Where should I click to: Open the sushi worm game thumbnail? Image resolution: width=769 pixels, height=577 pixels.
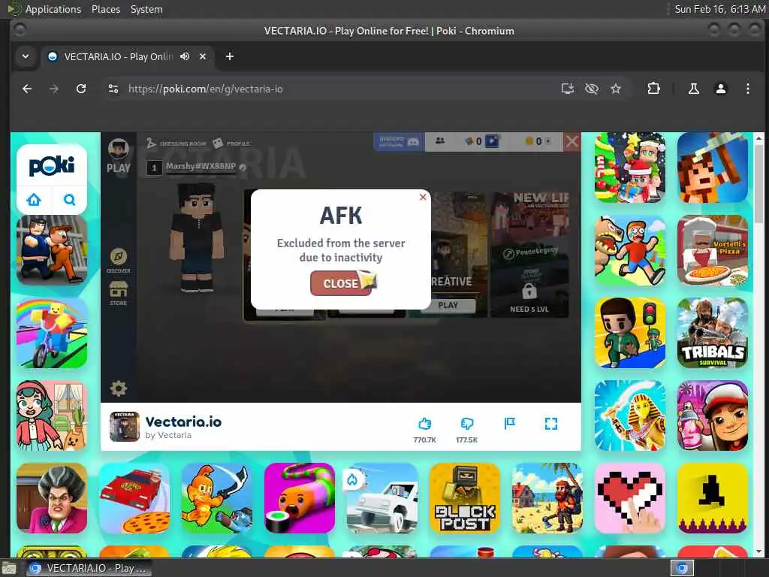click(x=299, y=498)
